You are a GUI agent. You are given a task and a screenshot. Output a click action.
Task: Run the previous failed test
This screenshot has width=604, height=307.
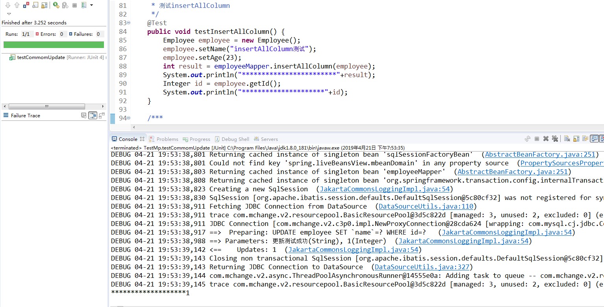tap(17, 6)
